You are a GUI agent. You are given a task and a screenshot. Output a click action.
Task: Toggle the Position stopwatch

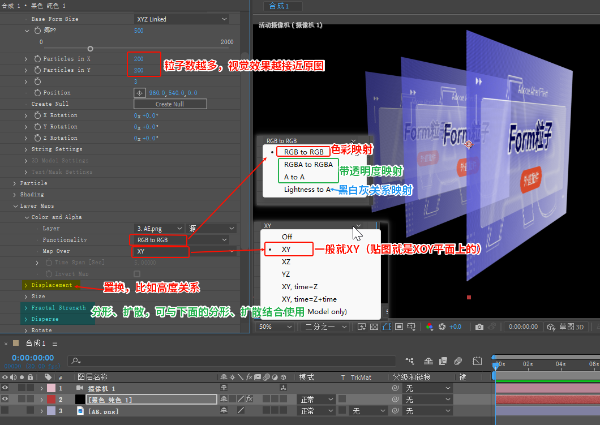coord(37,93)
